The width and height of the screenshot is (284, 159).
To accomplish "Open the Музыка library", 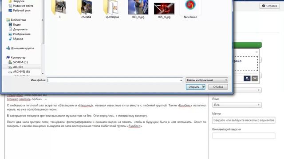I will point(18,38).
